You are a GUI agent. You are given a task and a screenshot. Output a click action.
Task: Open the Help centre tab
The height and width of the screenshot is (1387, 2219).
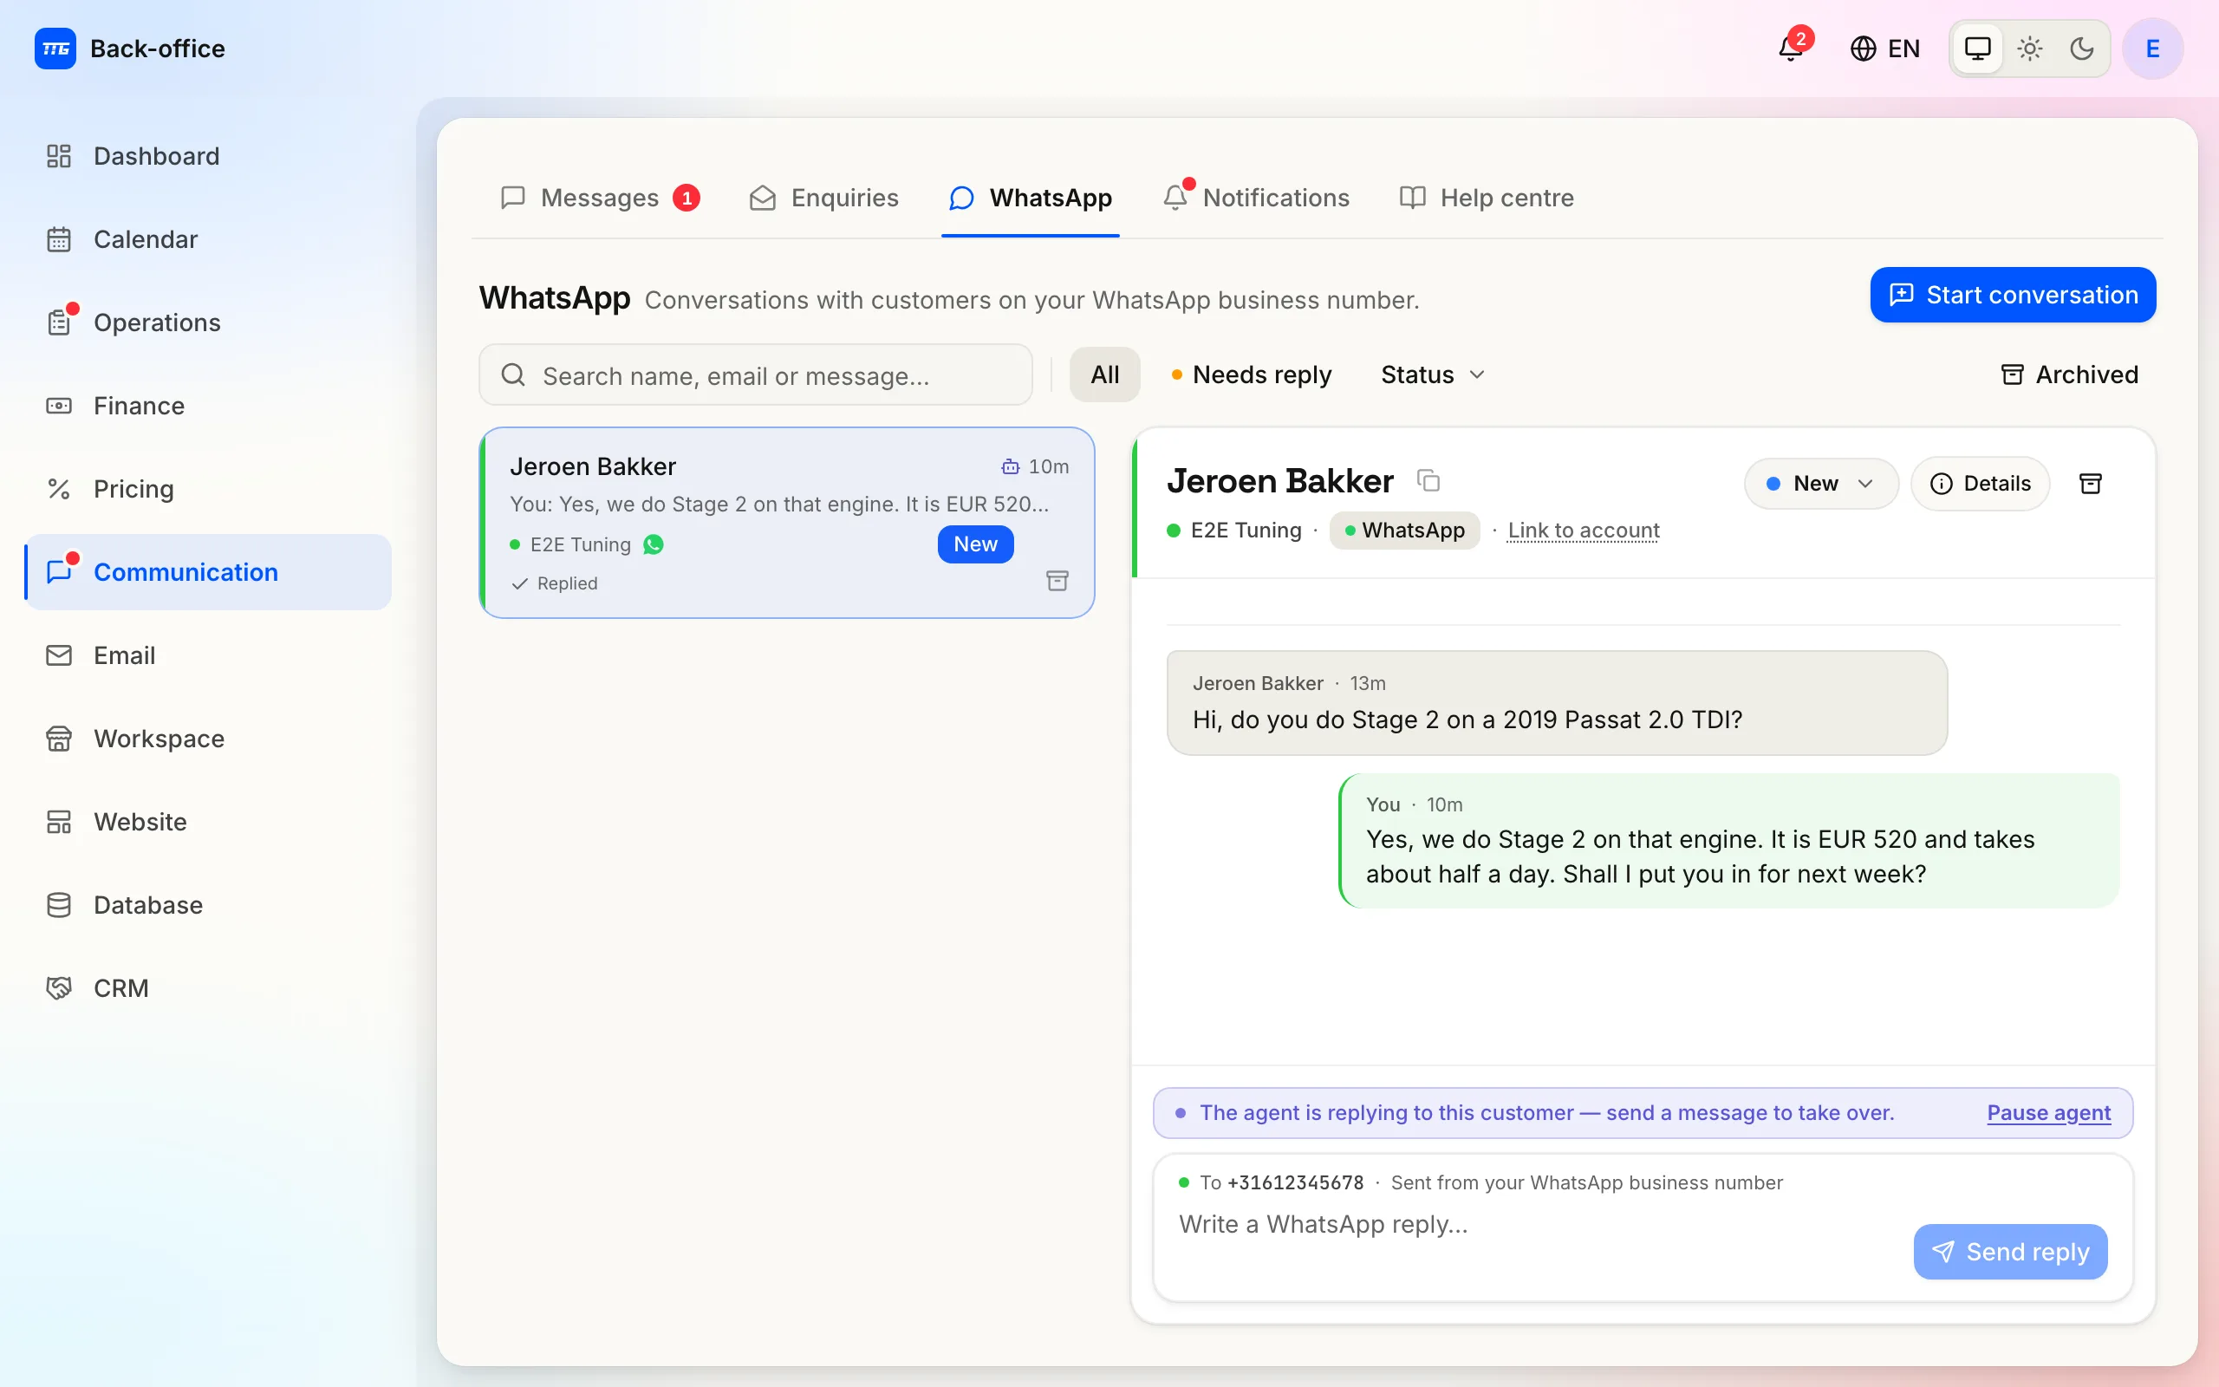1487,198
